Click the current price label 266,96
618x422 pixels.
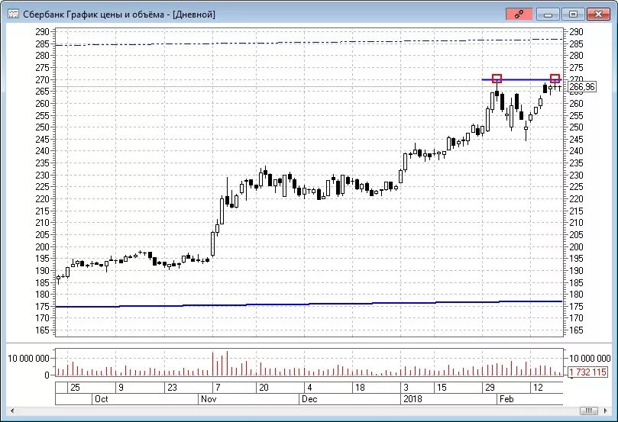[582, 86]
